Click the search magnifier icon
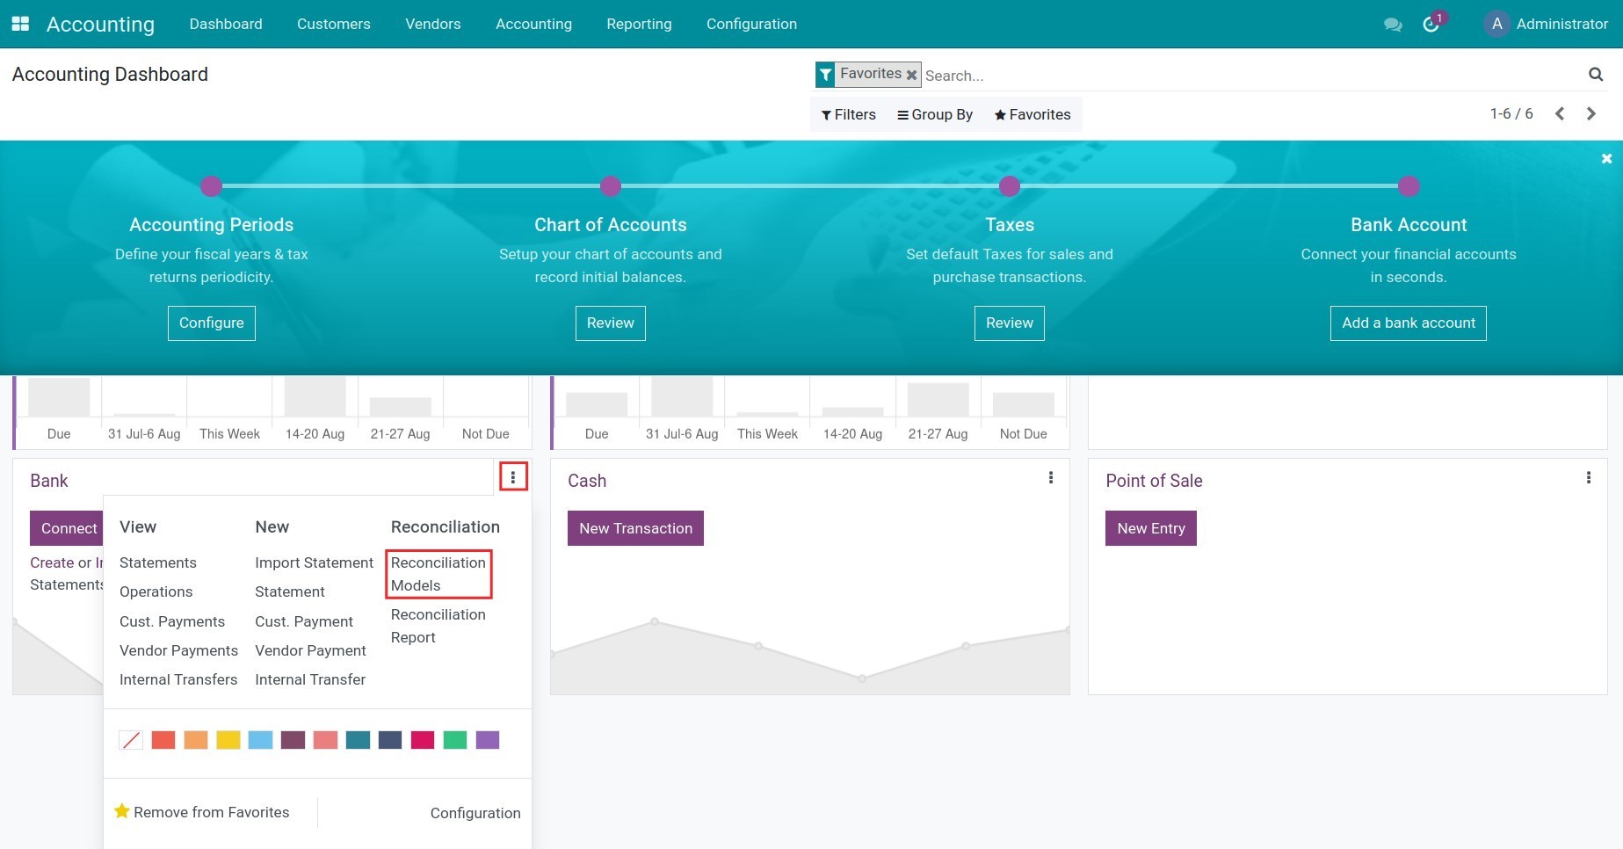Viewport: 1623px width, 849px height. pos(1597,75)
